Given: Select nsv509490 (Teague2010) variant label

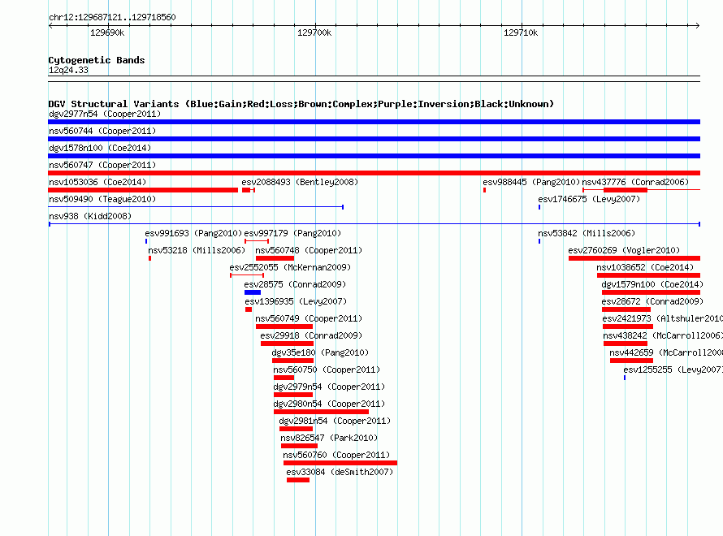Looking at the screenshot, I should click(x=102, y=199).
